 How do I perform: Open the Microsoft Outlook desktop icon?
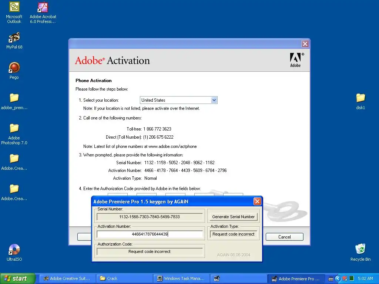14,13
